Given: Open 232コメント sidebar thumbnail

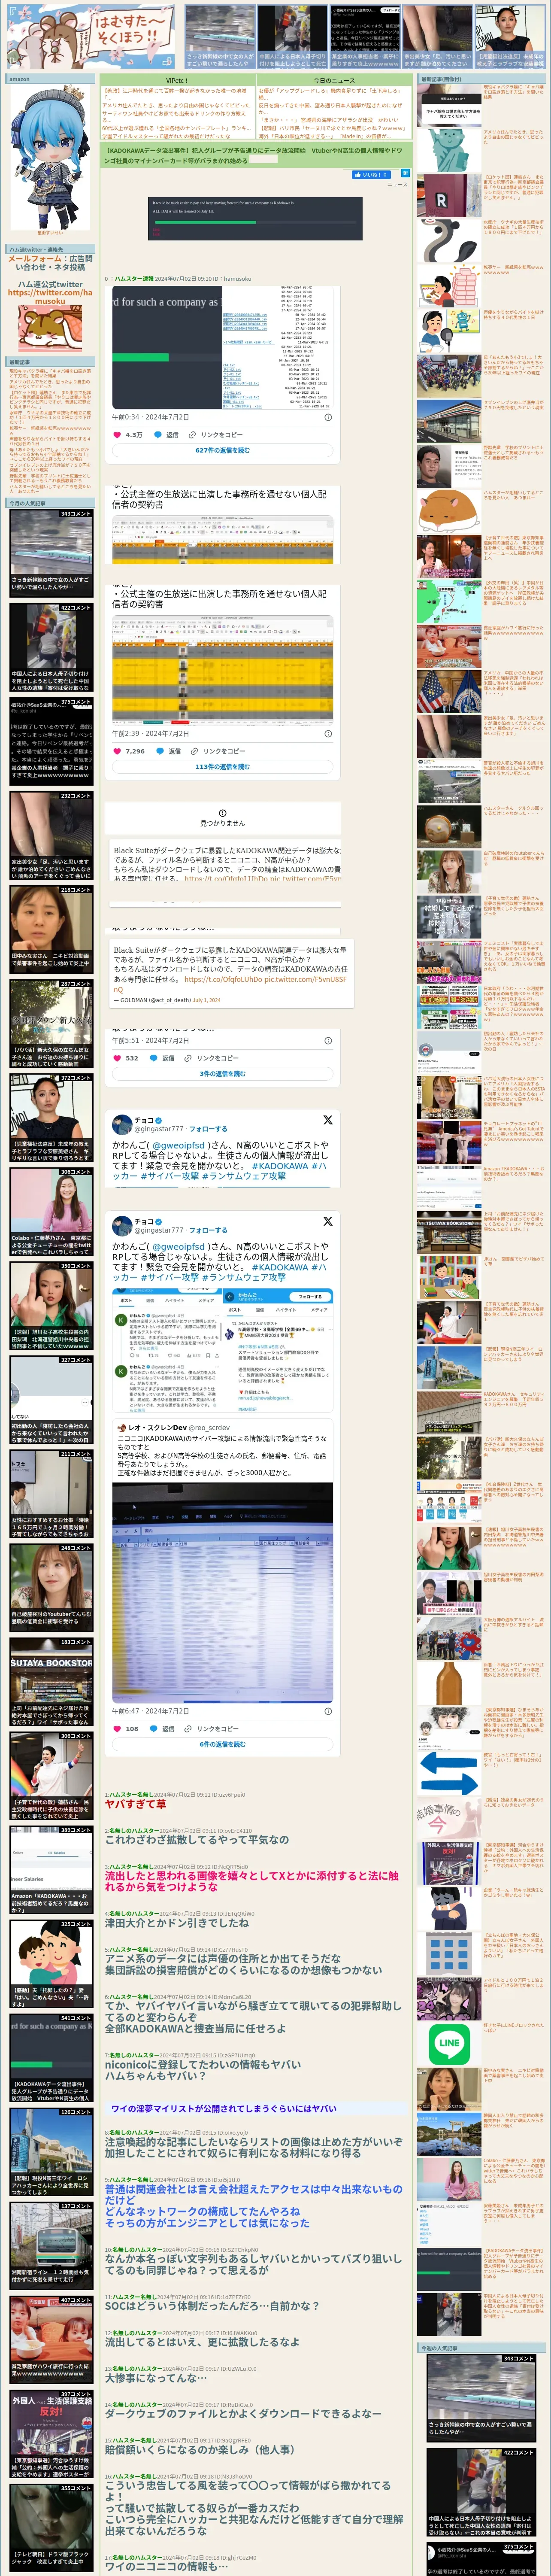Looking at the screenshot, I should coord(52,836).
